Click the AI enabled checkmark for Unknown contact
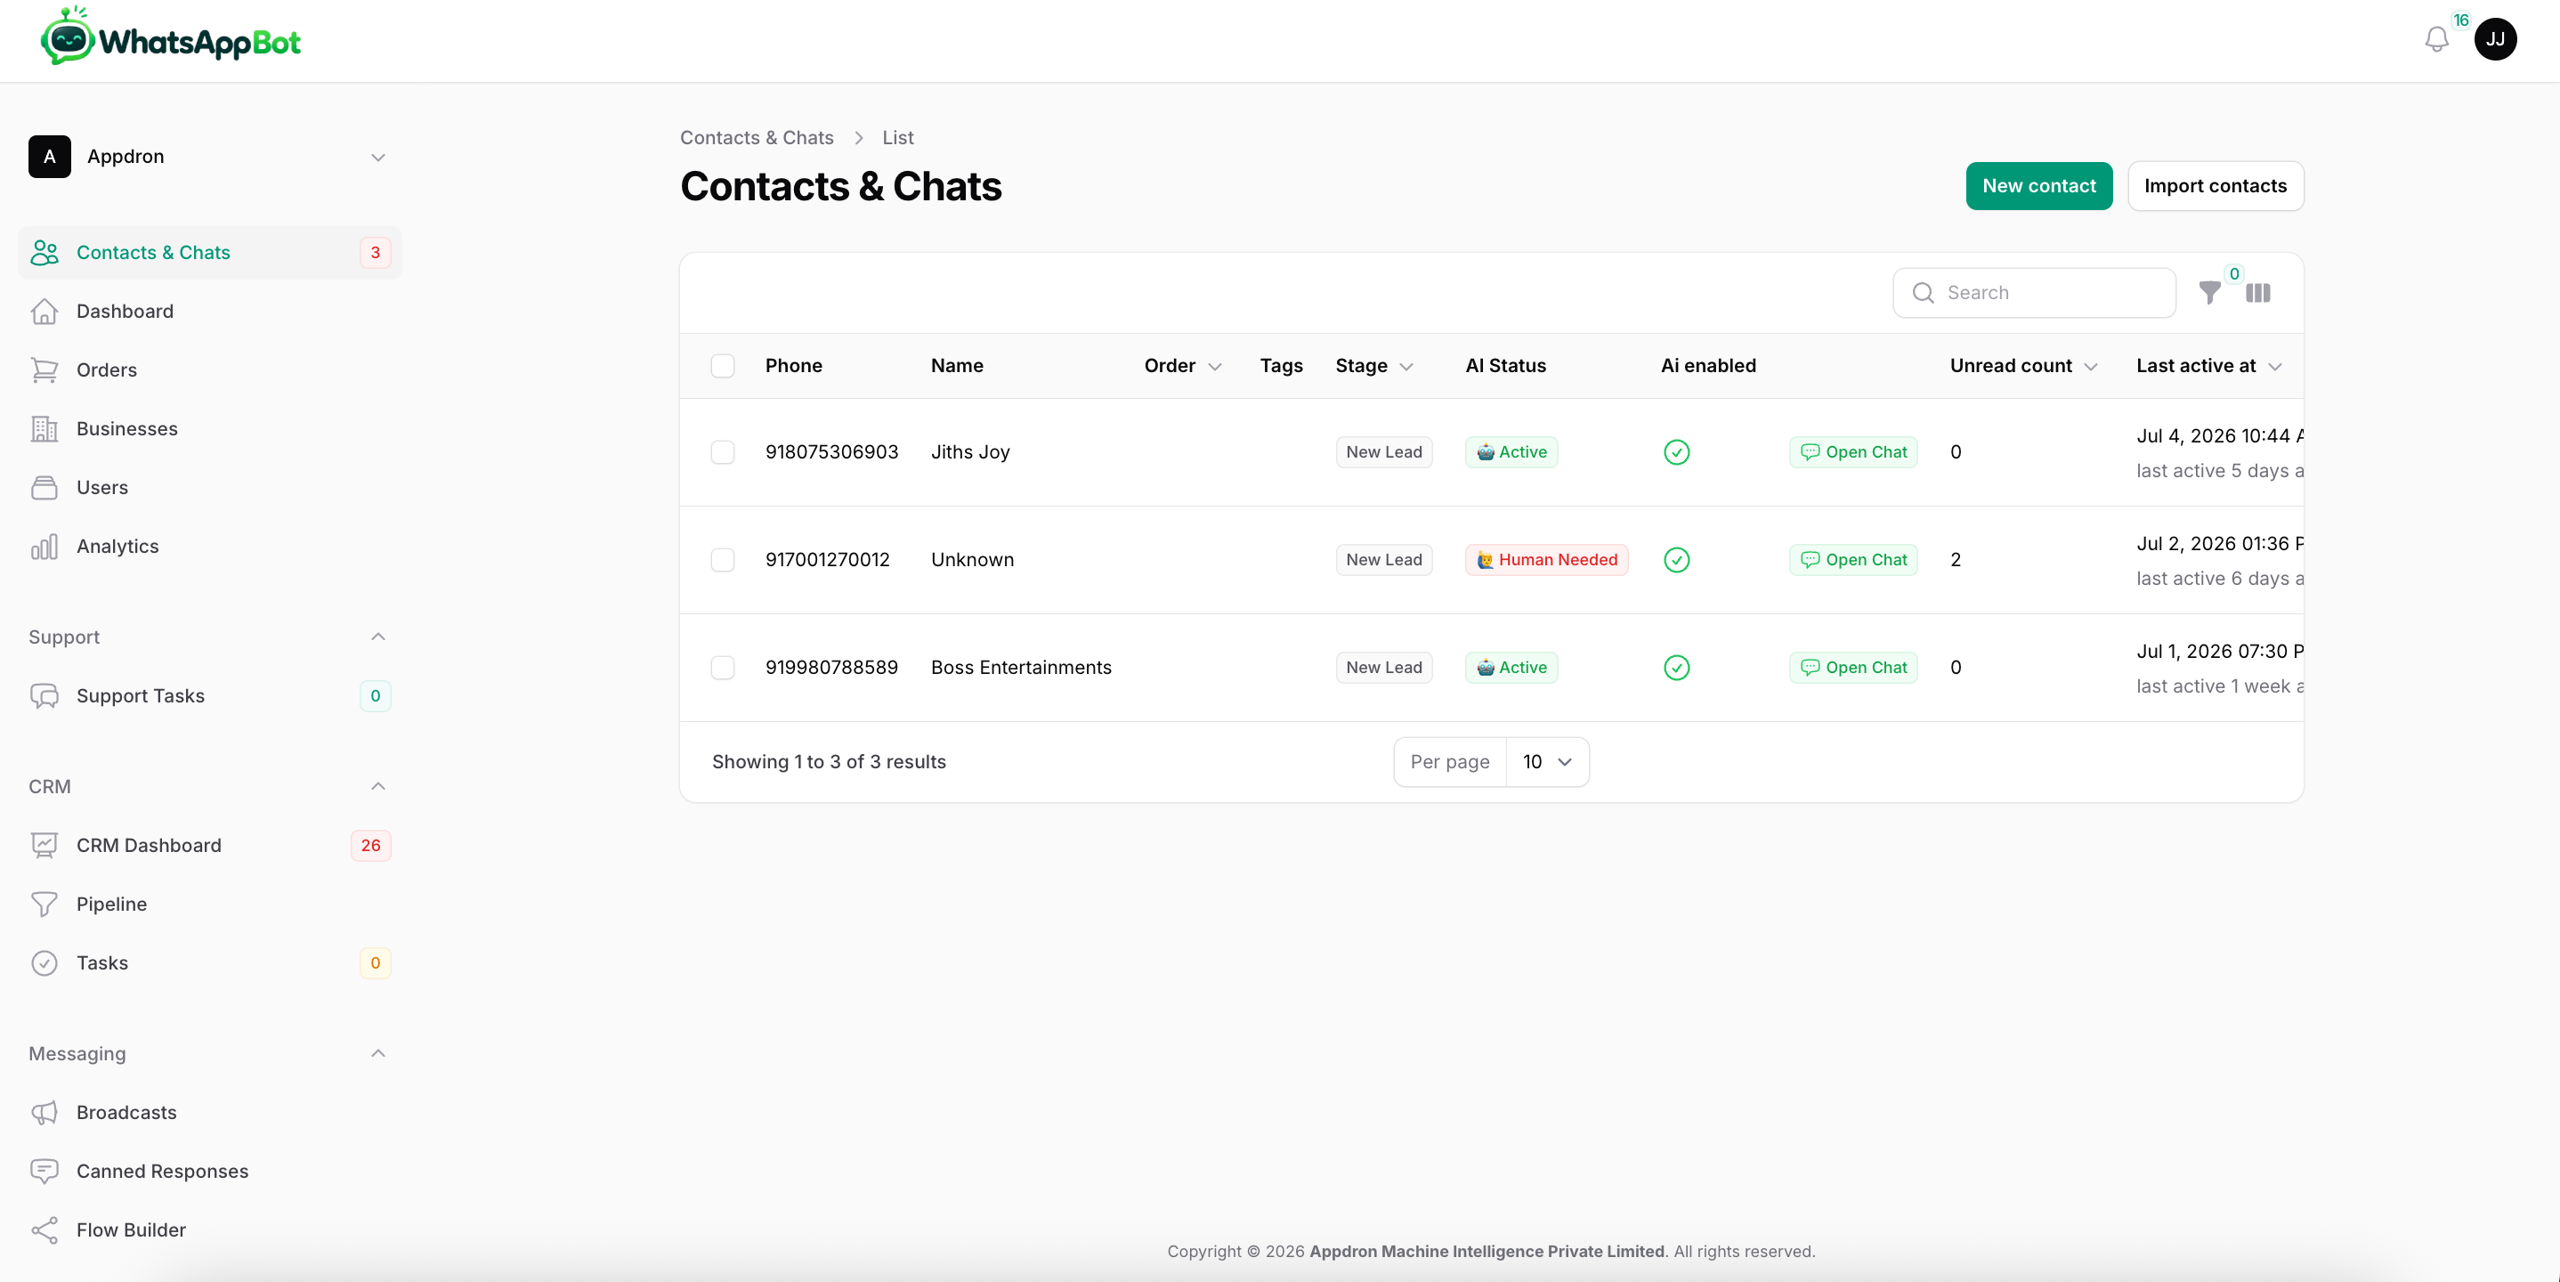This screenshot has width=2560, height=1282. (1676, 559)
